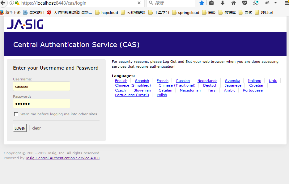Switch language to Croatian
The image size is (289, 184).
pyautogui.click(x=257, y=85)
